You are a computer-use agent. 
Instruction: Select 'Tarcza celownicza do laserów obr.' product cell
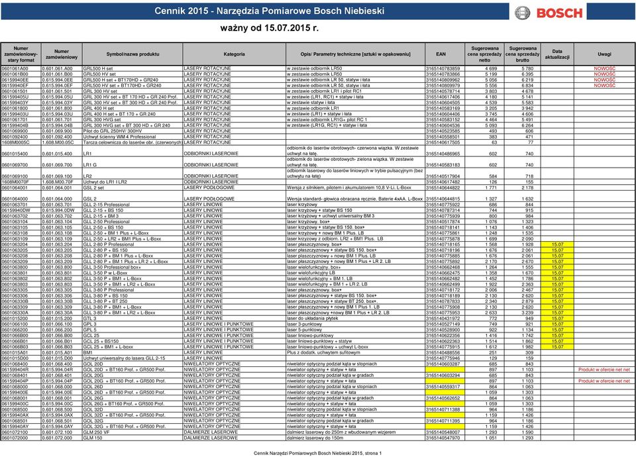(132, 142)
